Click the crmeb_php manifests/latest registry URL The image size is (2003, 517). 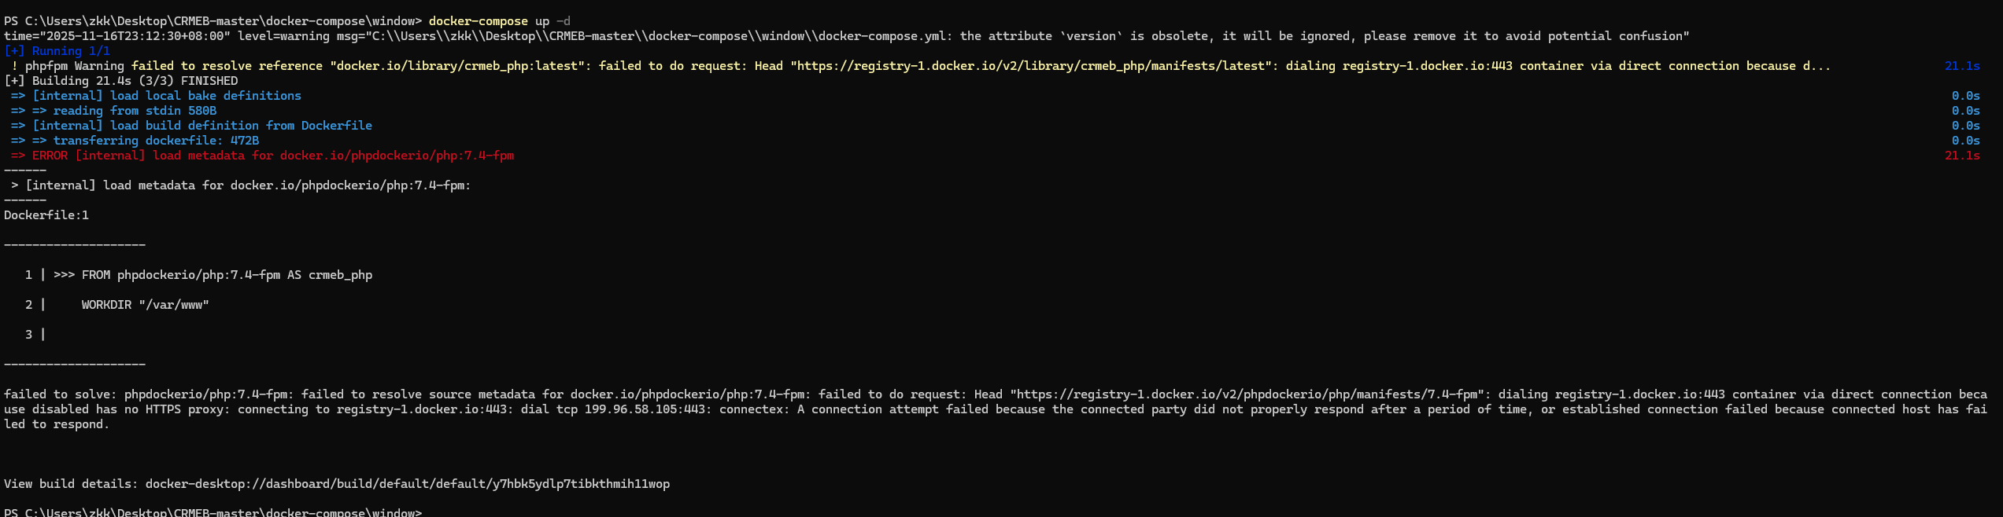[x=1031, y=66]
